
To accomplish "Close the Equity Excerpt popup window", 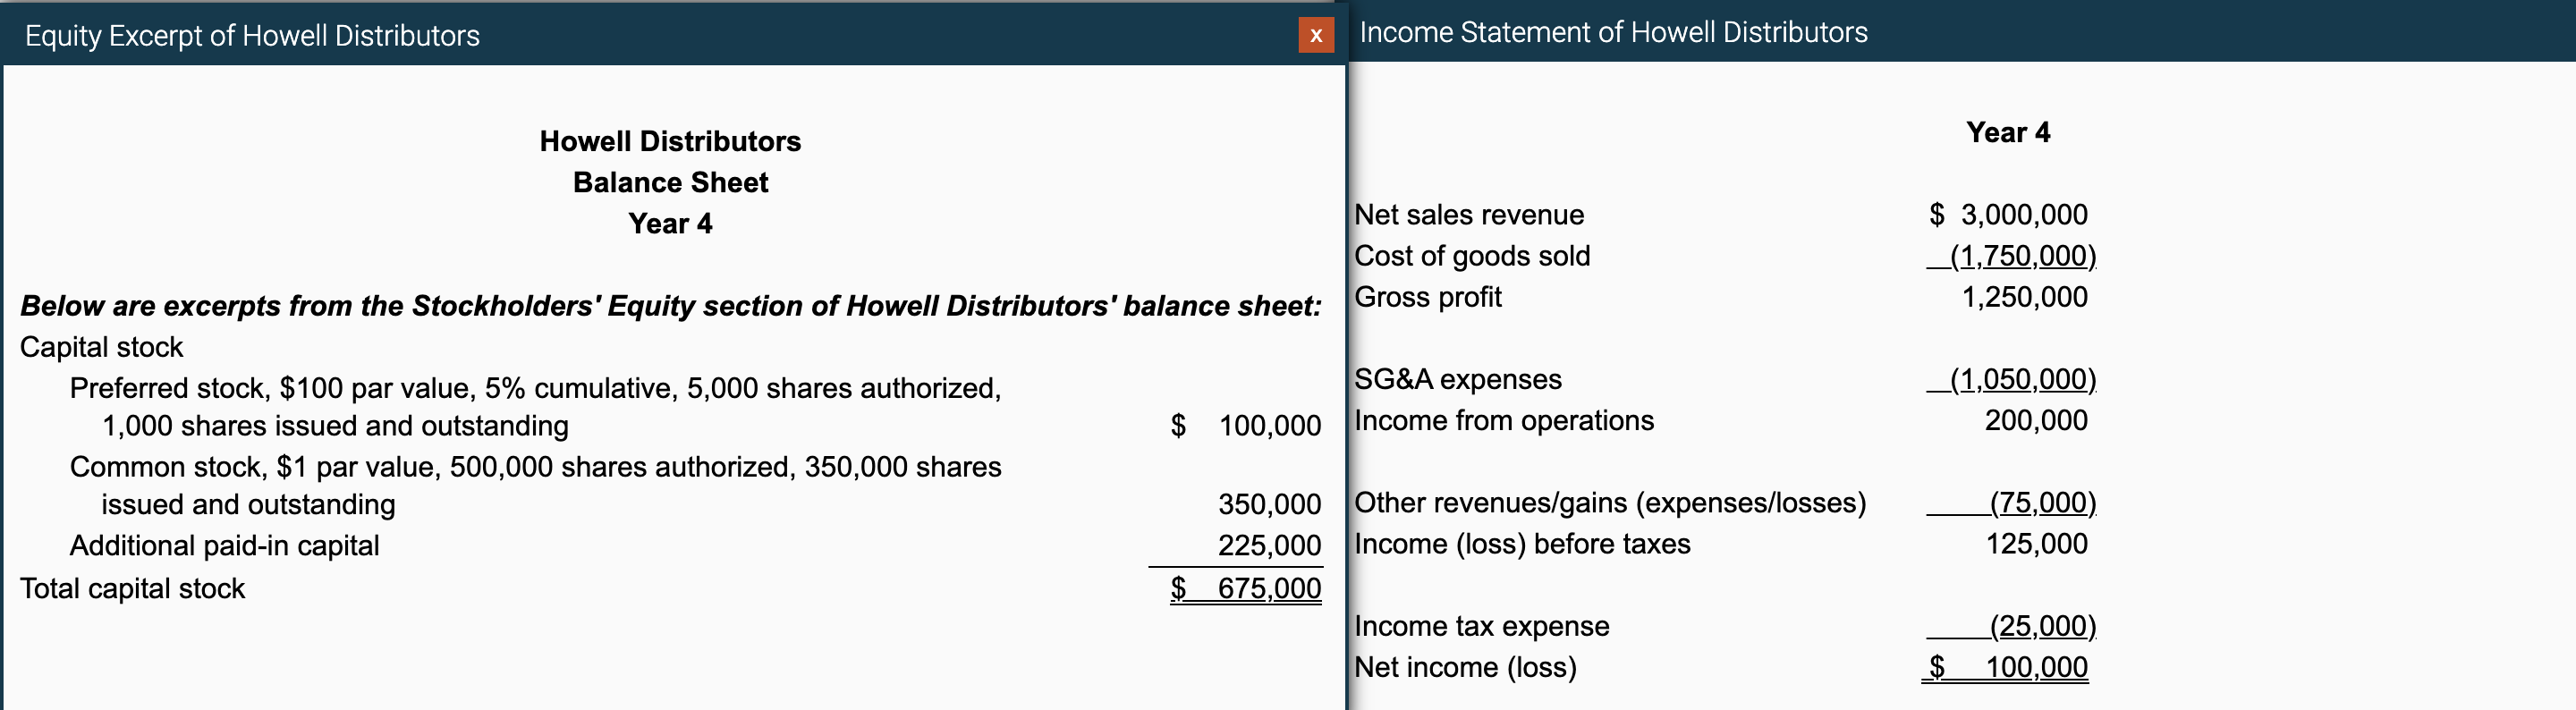I will [x=1315, y=35].
